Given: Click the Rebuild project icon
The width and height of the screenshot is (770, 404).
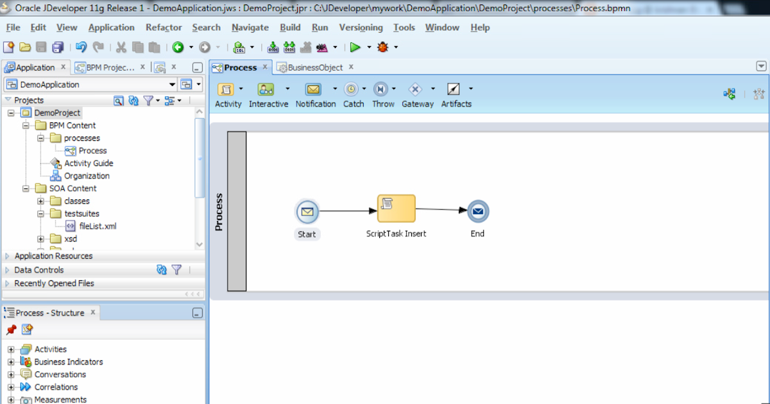Looking at the screenshot, I should 289,47.
